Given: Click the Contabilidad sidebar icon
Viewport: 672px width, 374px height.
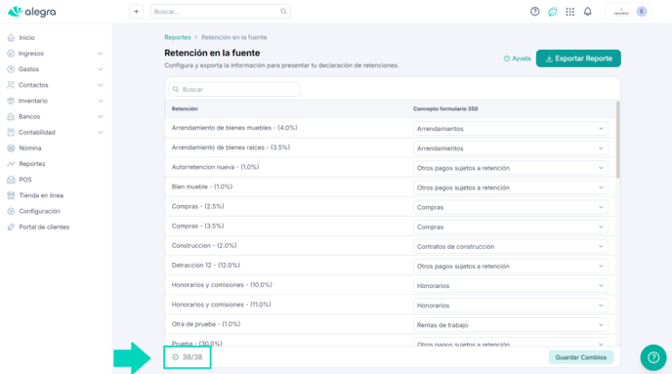Looking at the screenshot, I should pos(11,133).
